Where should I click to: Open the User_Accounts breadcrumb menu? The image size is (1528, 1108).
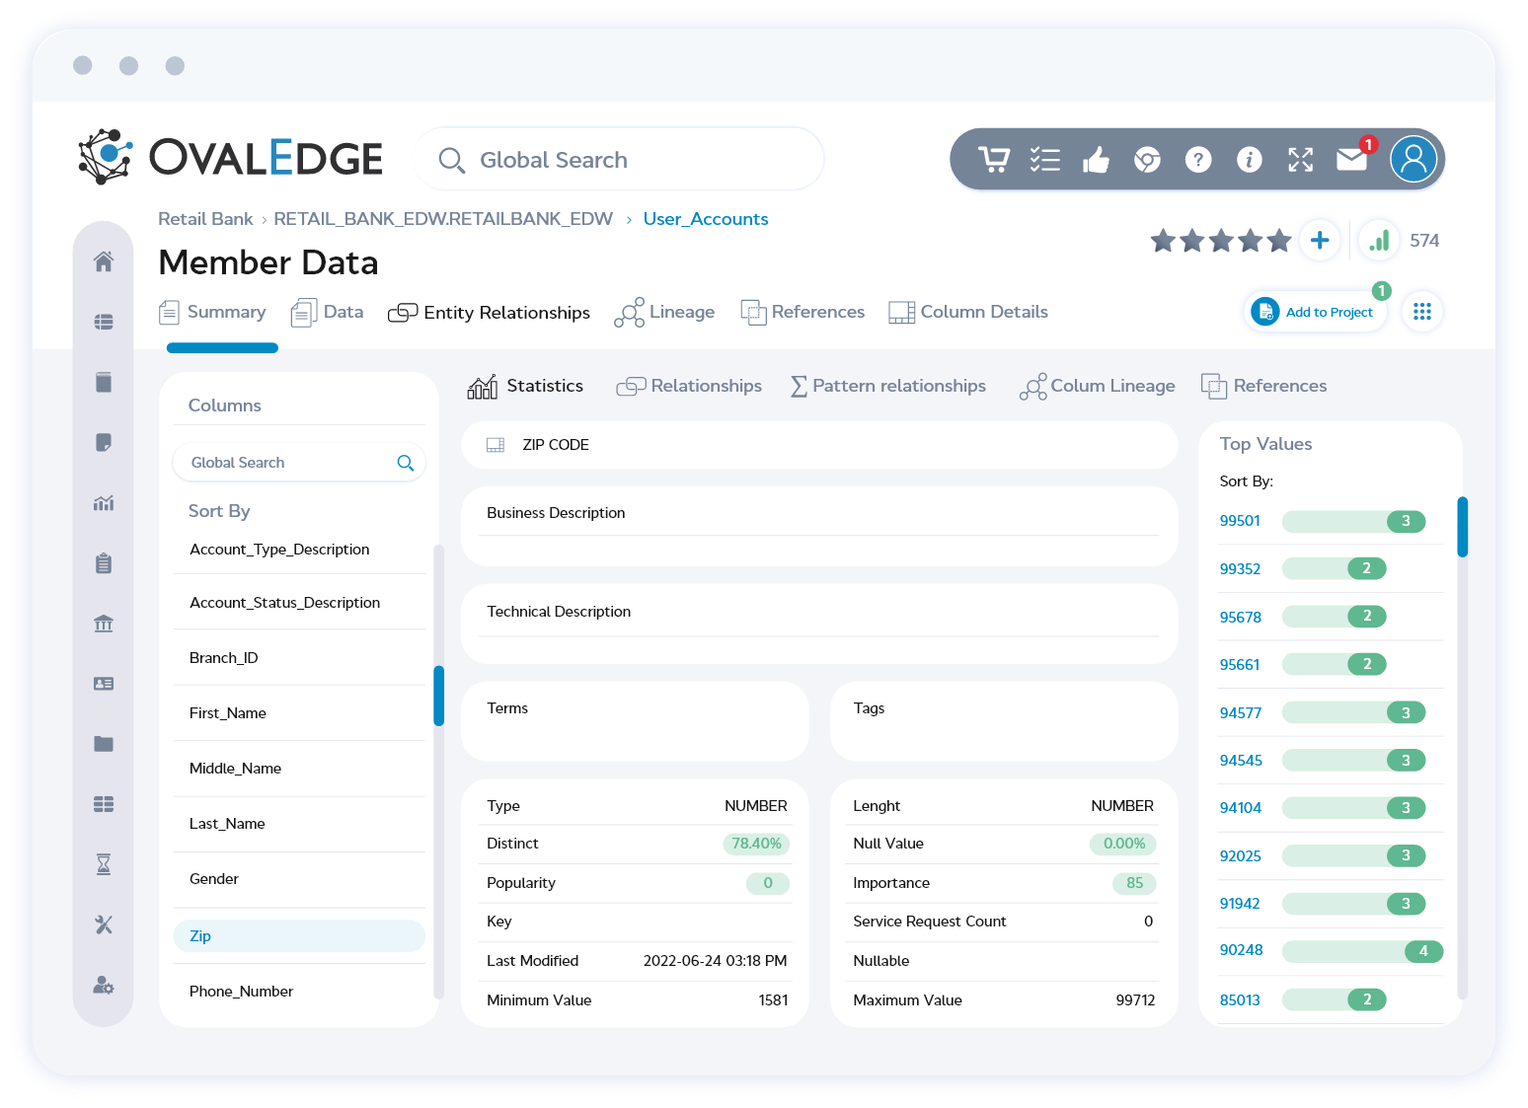pyautogui.click(x=705, y=218)
